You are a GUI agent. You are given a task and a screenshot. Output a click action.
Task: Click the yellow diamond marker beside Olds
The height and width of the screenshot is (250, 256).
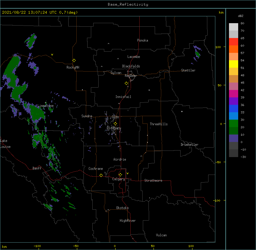(x=115, y=124)
